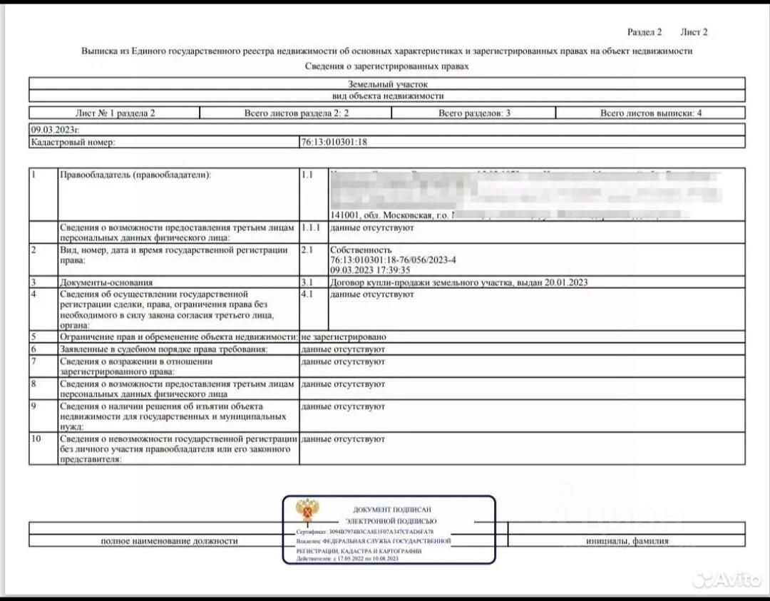Click 'Ограничение прав и обременение объекта недвижимости:' label
This screenshot has width=770, height=601.
click(x=179, y=337)
